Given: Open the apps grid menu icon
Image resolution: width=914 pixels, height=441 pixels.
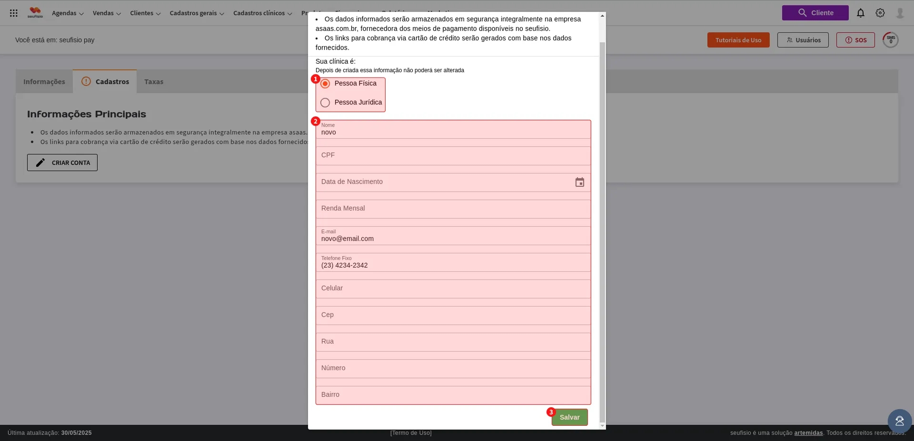Looking at the screenshot, I should coord(14,13).
